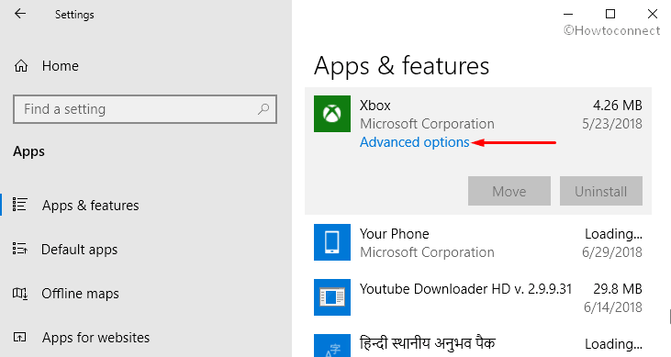This screenshot has height=357, width=671.
Task: Go back with the Settings back arrow
Action: (x=20, y=14)
